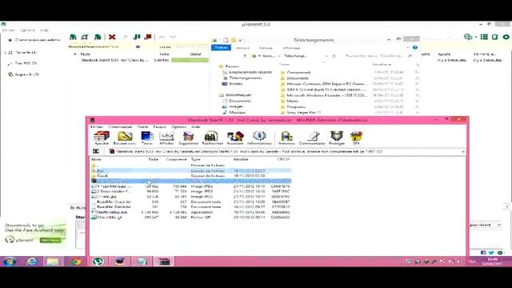
Task: Sort WinRAR list by CRC32 column header
Action: (x=283, y=159)
